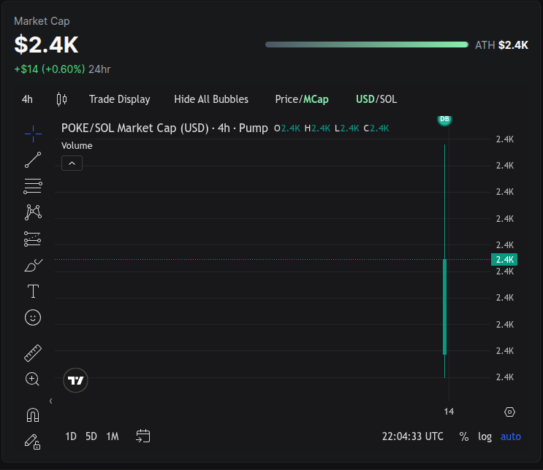This screenshot has height=470, width=543.
Task: Open candlestick chart type selector
Action: click(x=62, y=99)
